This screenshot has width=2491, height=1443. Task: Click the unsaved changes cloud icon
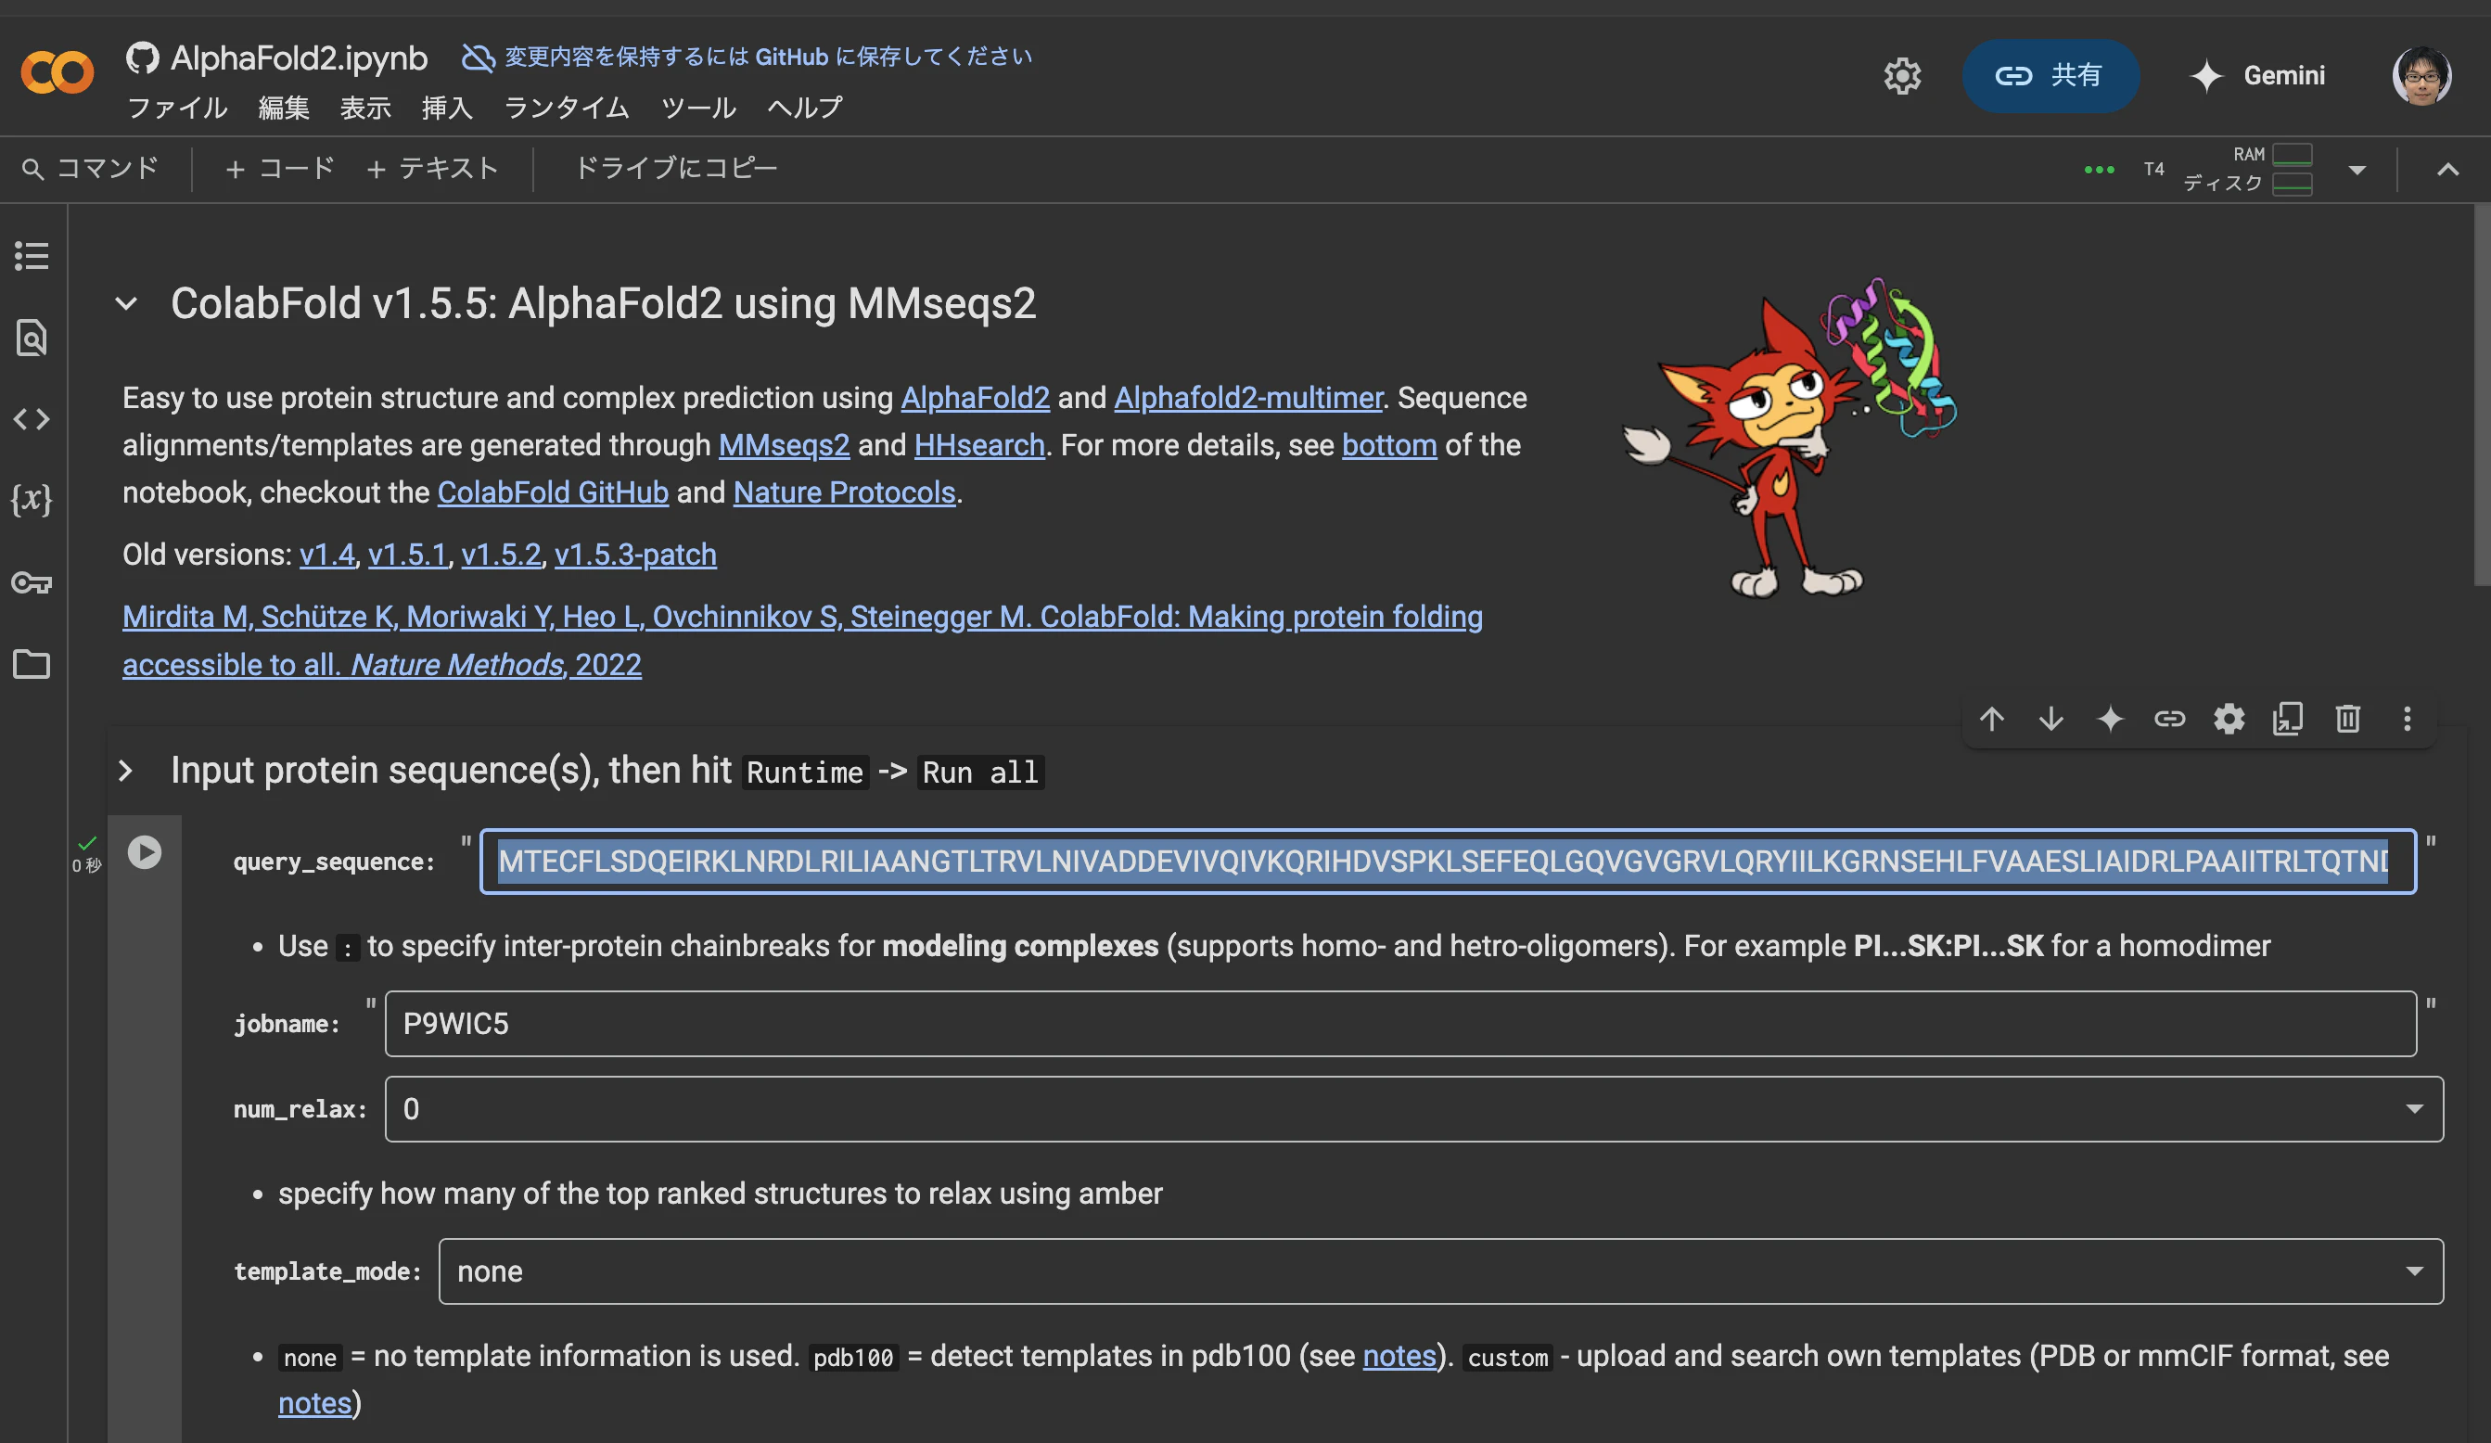pyautogui.click(x=478, y=57)
